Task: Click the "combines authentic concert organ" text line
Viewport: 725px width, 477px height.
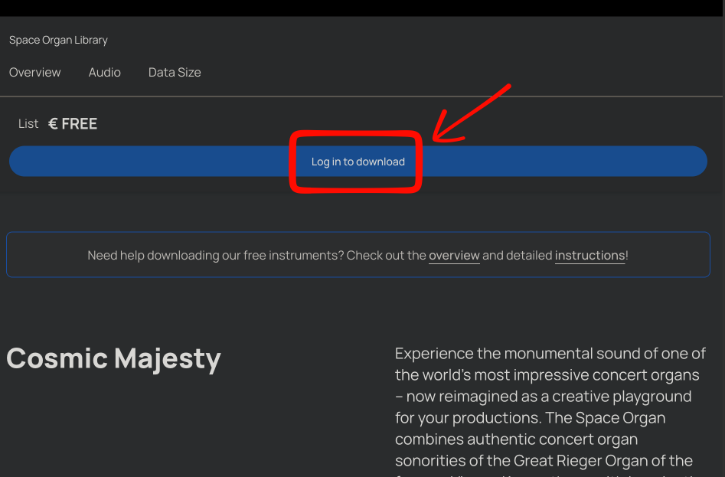Action: pos(516,439)
